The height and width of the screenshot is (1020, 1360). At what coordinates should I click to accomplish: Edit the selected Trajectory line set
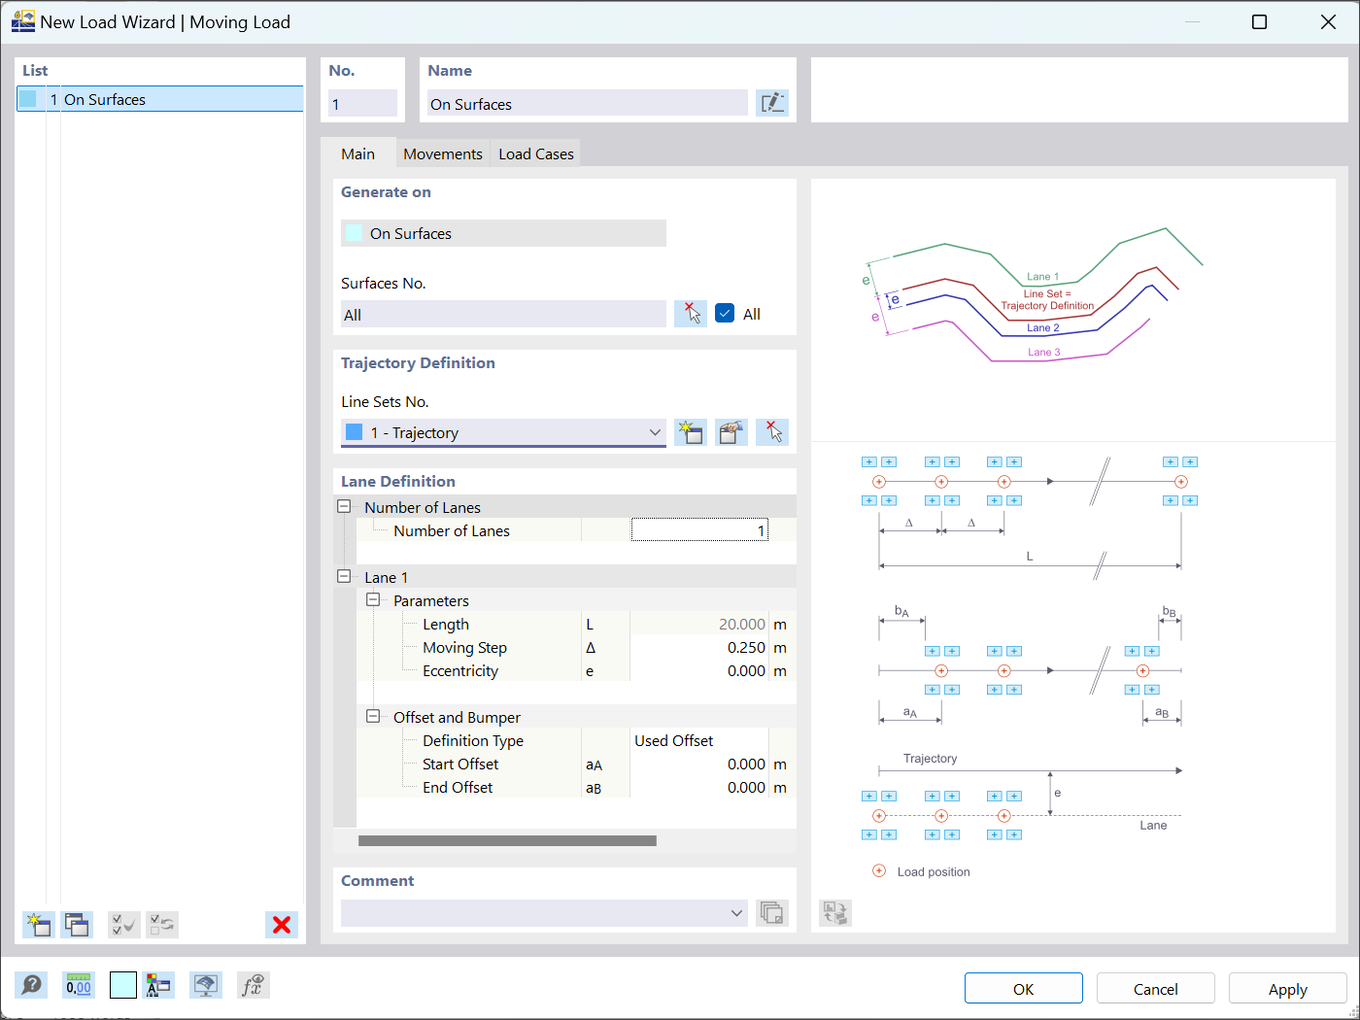[731, 431]
